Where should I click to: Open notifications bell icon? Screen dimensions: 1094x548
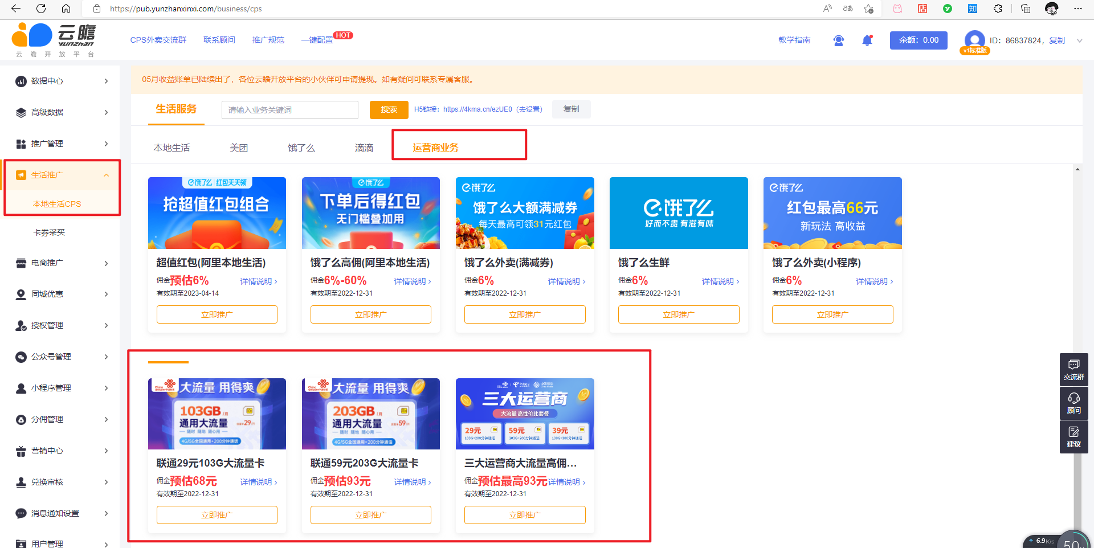pos(867,40)
